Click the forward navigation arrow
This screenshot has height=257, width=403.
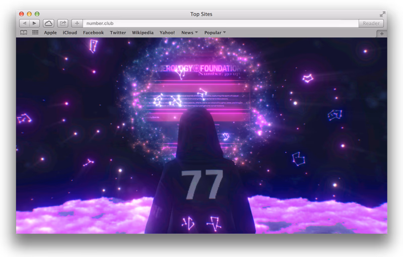pyautogui.click(x=34, y=23)
